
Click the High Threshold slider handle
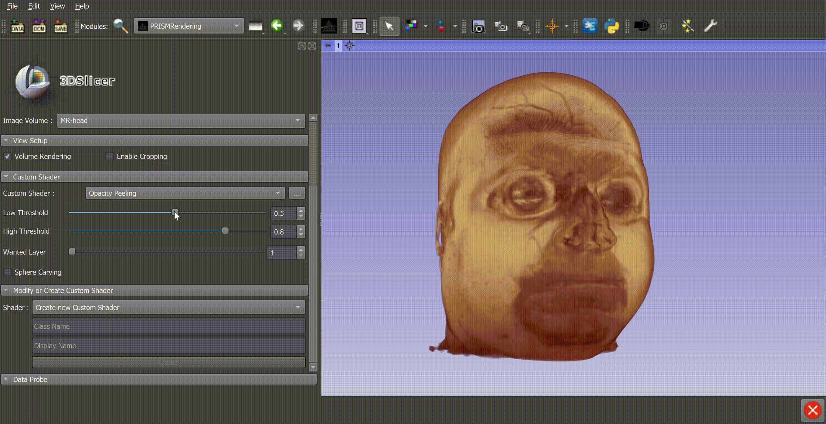point(225,231)
